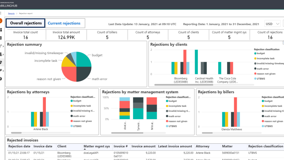Expand the sidebar building icon chevron
284x160 pixels.
click(3, 54)
